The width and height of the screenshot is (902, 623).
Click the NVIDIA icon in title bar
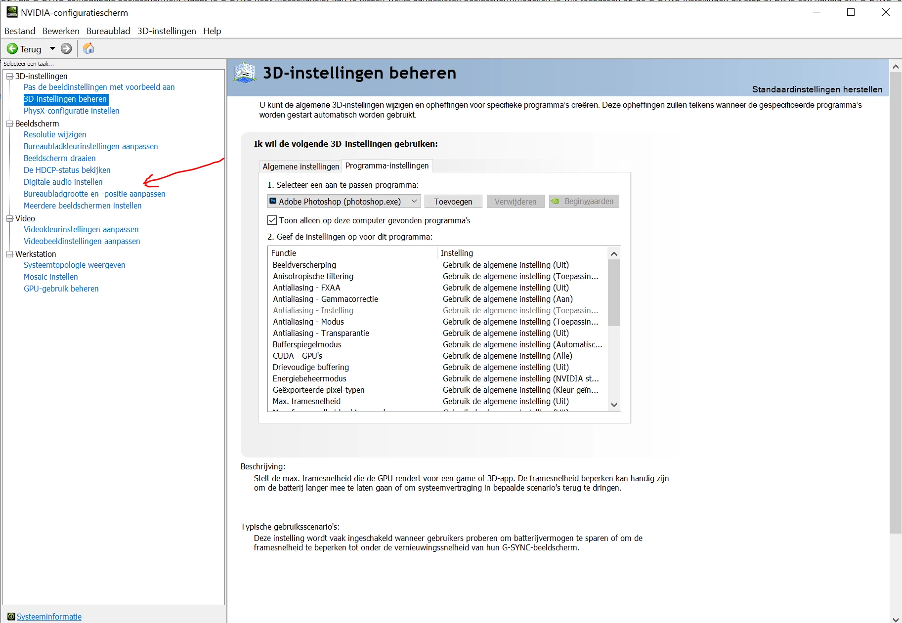click(12, 12)
